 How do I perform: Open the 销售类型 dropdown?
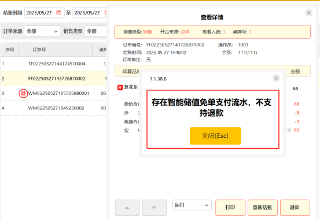pyautogui.click(x=95, y=31)
